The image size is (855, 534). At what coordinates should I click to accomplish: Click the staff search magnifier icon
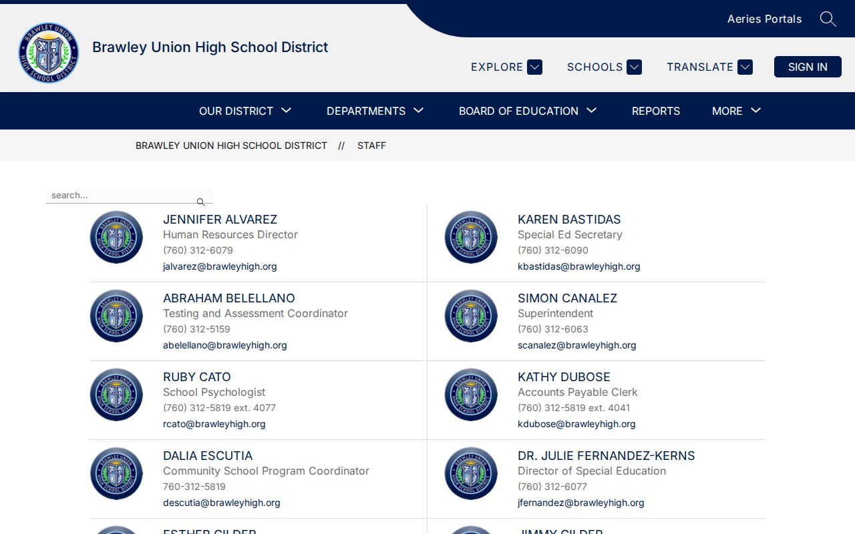200,202
